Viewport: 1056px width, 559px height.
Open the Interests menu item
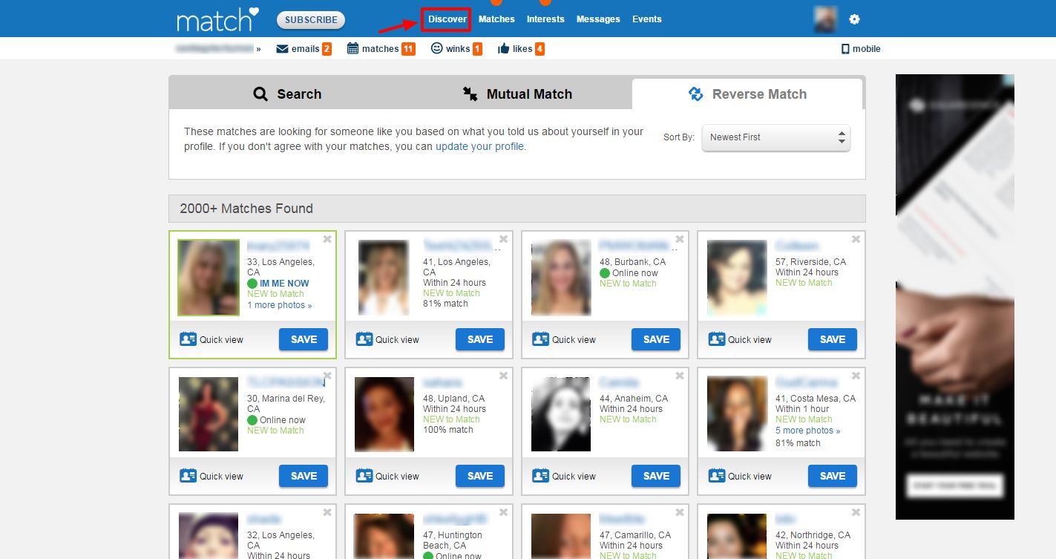tap(545, 19)
